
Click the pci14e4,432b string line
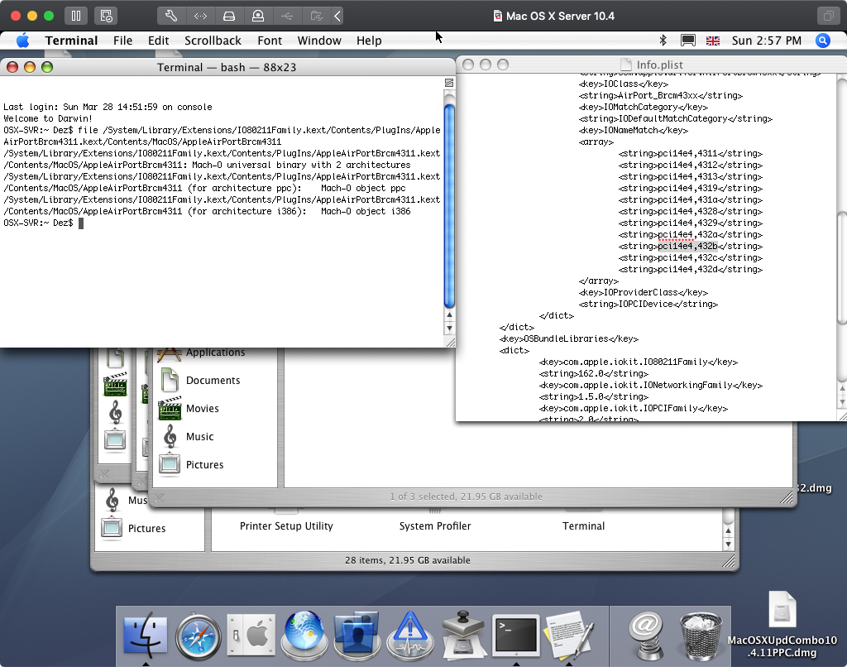(x=691, y=247)
